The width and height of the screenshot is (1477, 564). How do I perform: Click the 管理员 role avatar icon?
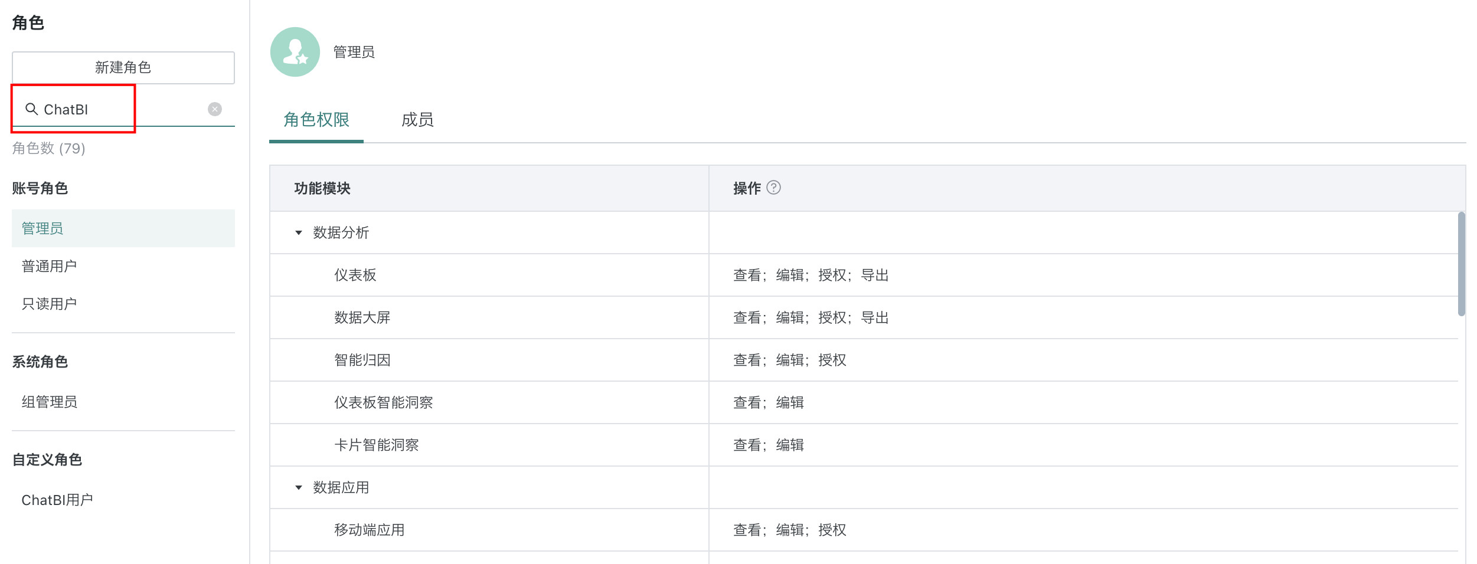pyautogui.click(x=295, y=52)
